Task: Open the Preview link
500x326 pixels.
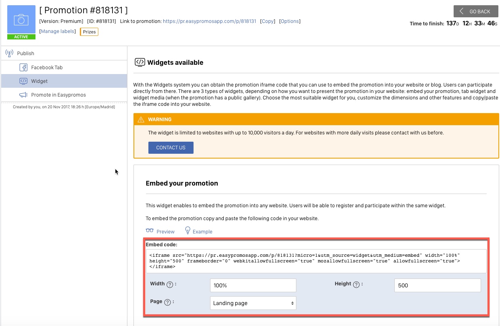Action: point(165,231)
